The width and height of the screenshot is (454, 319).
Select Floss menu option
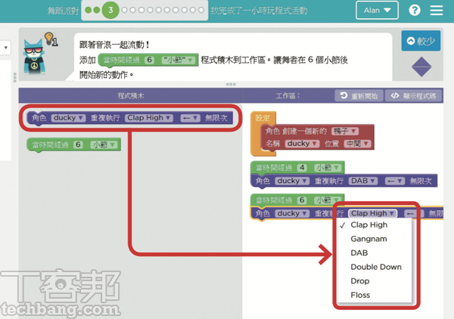pyautogui.click(x=360, y=295)
